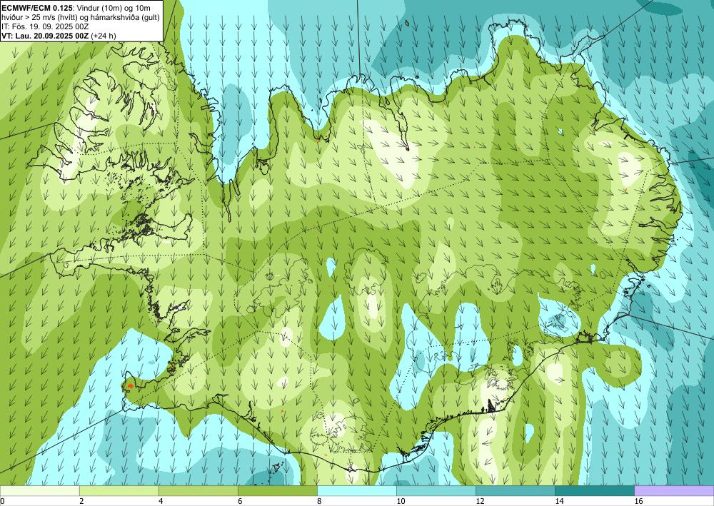This screenshot has width=714, height=506.
Task: Select the 6–8 m/s dark green legend swatch
Action: (278, 491)
